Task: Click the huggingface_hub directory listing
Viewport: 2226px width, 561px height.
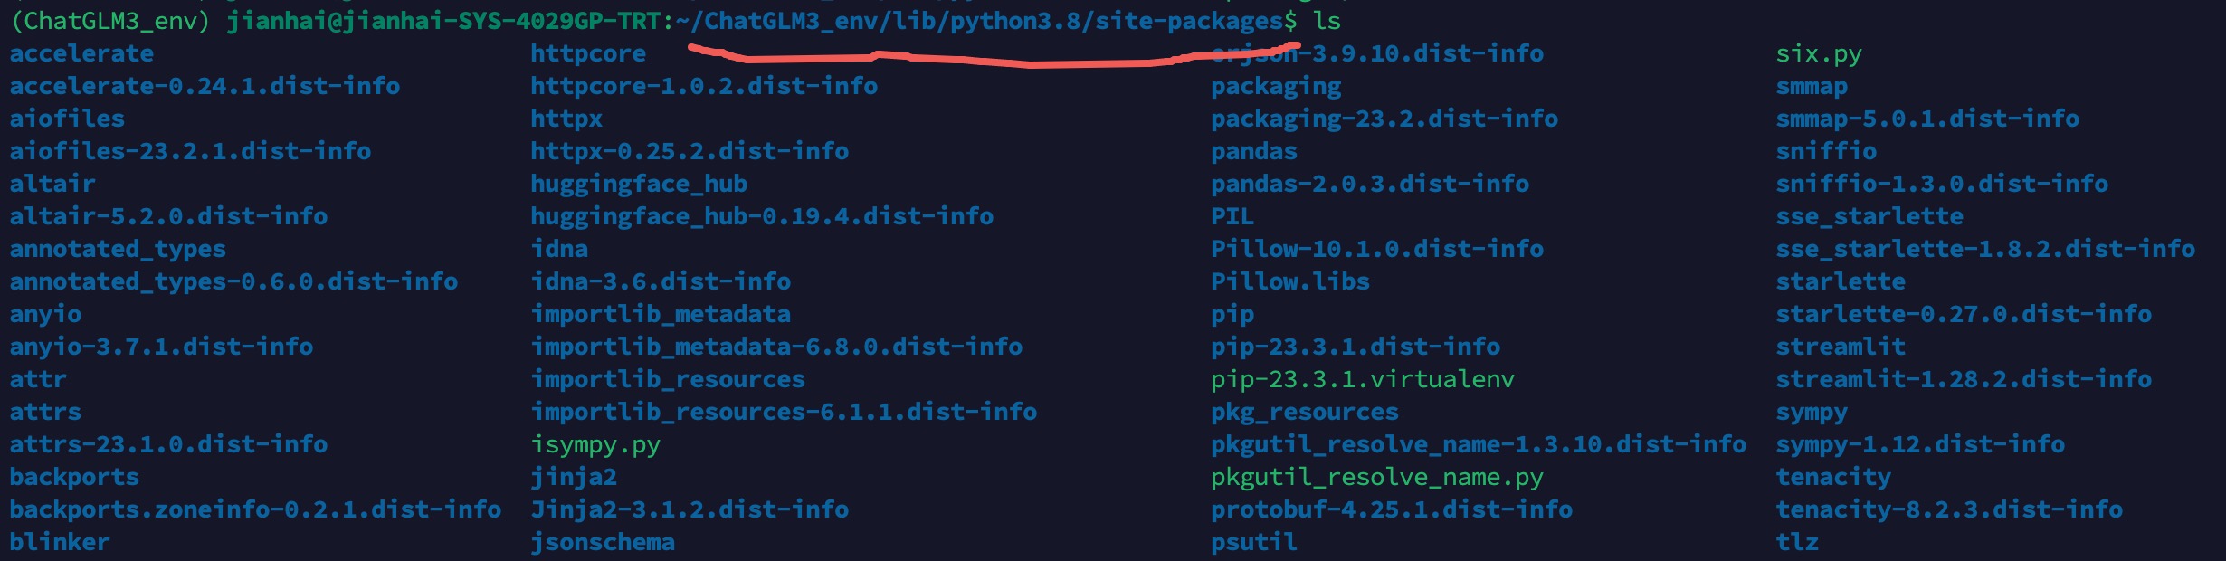Action: point(639,185)
